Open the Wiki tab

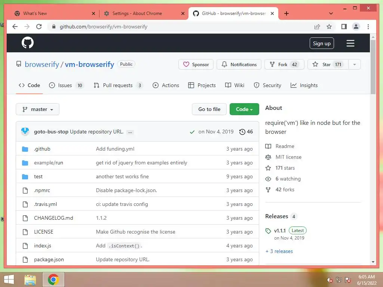(235, 86)
